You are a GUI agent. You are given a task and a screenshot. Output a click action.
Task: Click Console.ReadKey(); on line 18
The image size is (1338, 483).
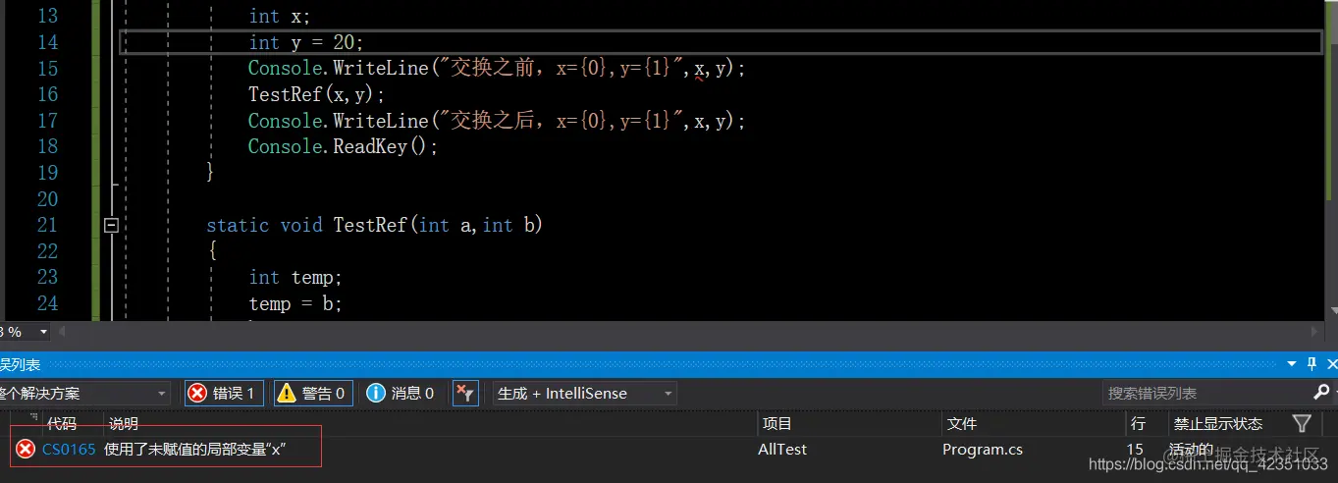343,146
